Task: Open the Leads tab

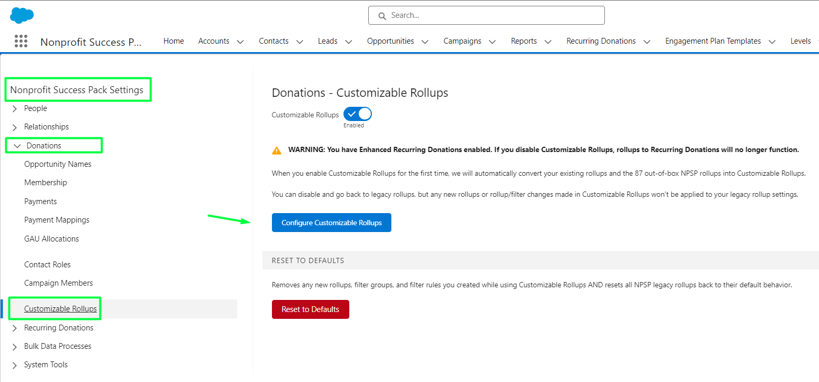Action: coord(328,41)
